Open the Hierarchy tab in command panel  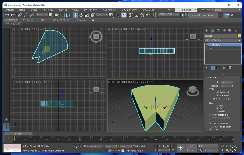click(218, 31)
